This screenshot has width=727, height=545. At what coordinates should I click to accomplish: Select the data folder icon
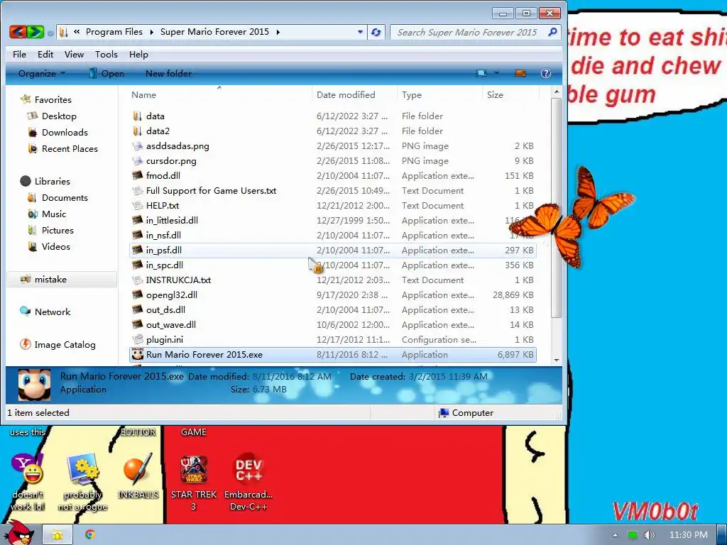[x=137, y=116]
